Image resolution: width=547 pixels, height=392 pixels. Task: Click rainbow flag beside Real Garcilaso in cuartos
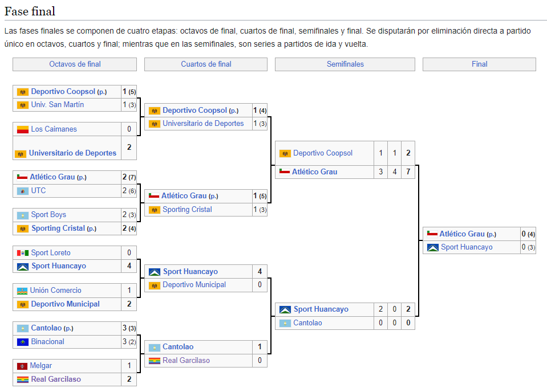[154, 361]
